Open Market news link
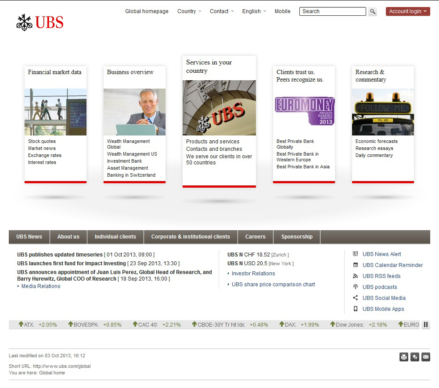This screenshot has width=439, height=388. click(42, 149)
